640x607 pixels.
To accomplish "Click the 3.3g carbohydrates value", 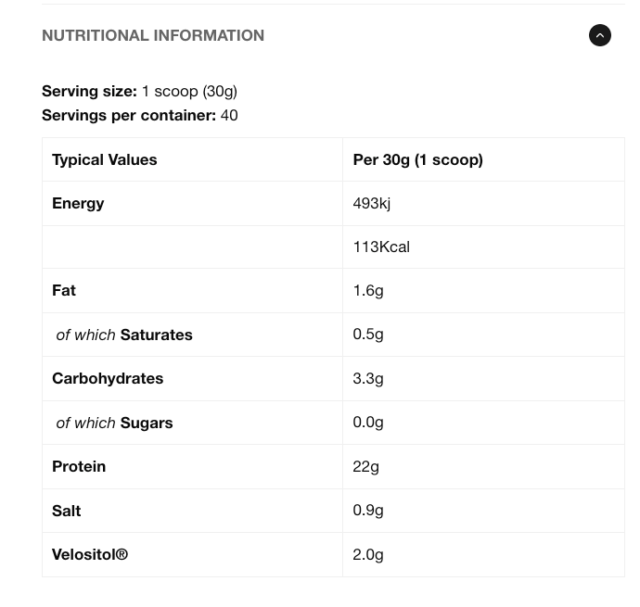I will pos(368,378).
